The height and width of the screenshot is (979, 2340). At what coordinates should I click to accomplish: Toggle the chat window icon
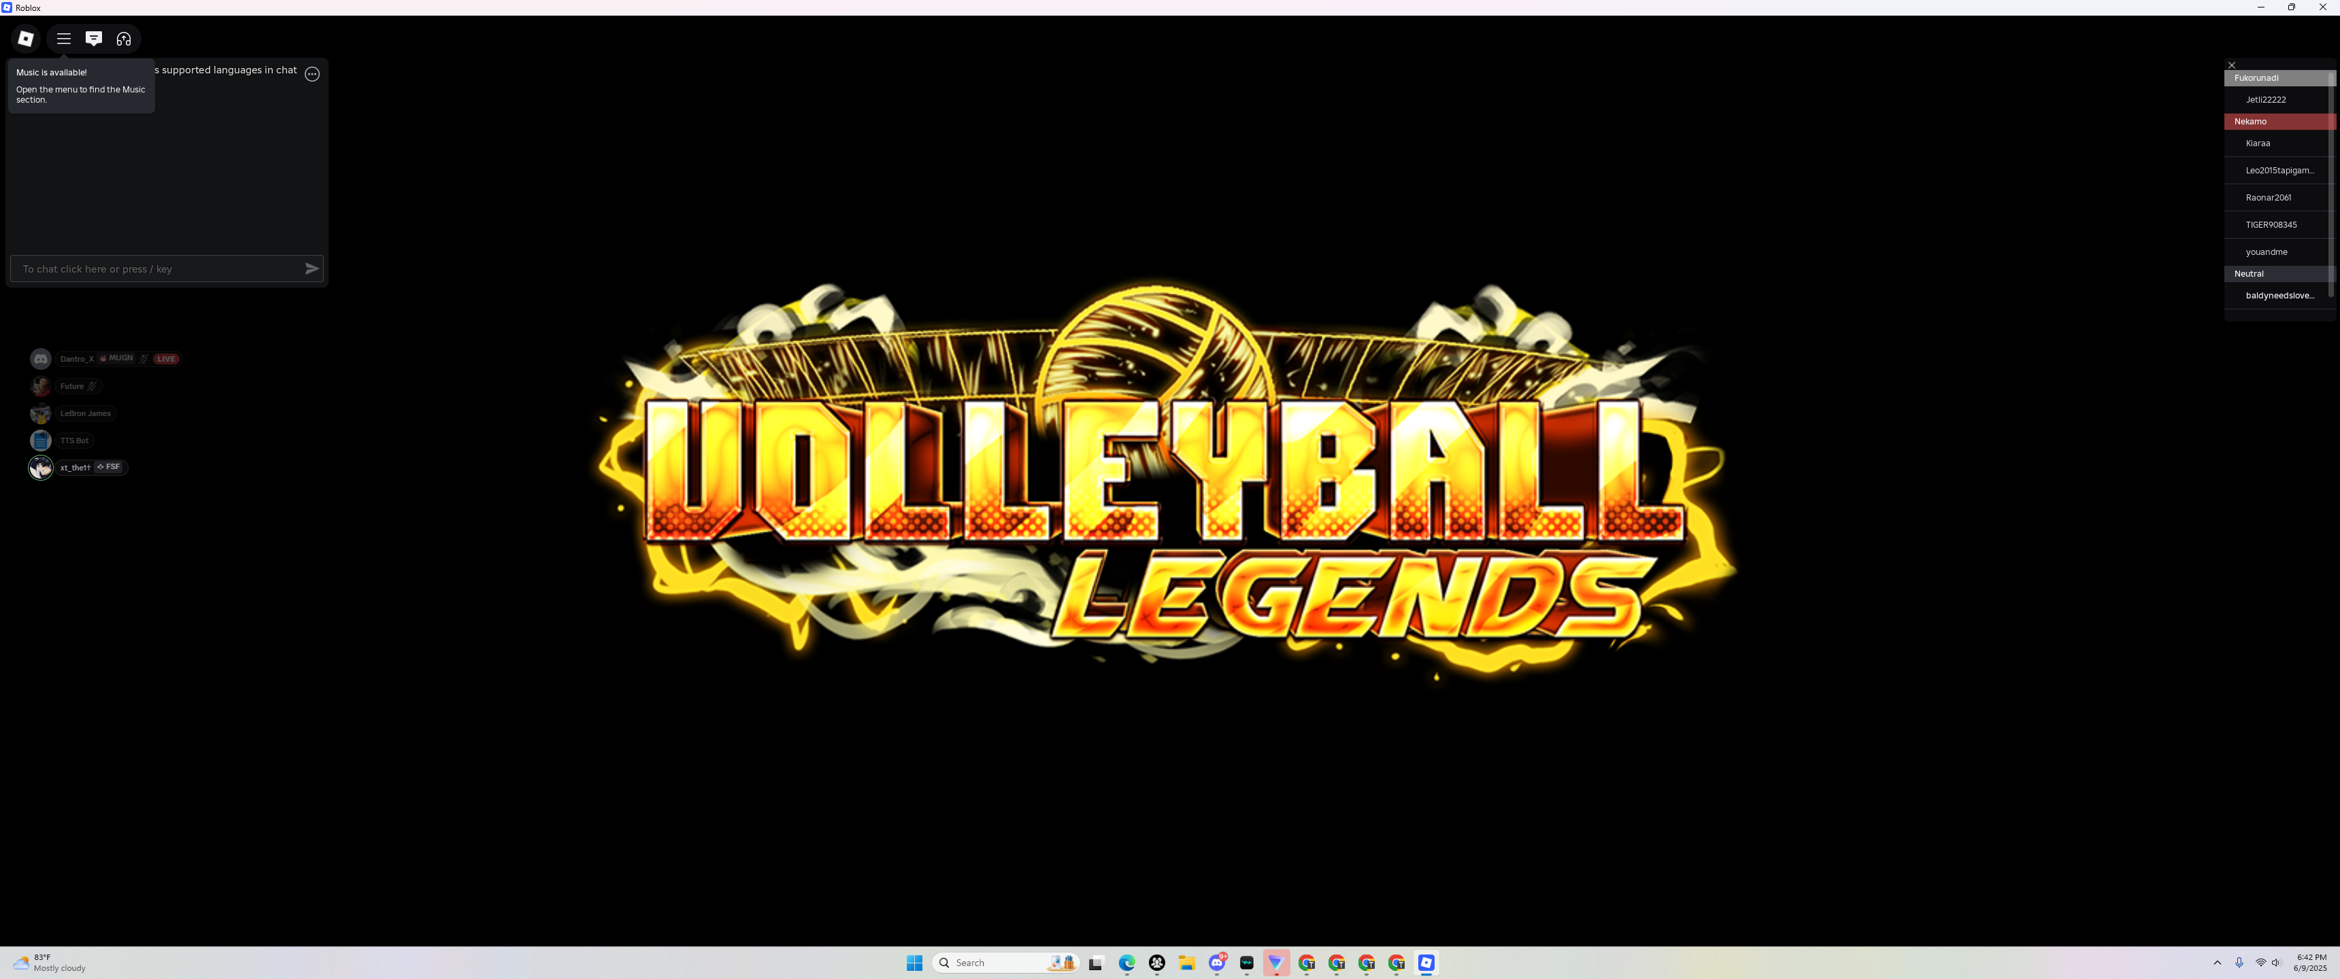pyautogui.click(x=94, y=38)
